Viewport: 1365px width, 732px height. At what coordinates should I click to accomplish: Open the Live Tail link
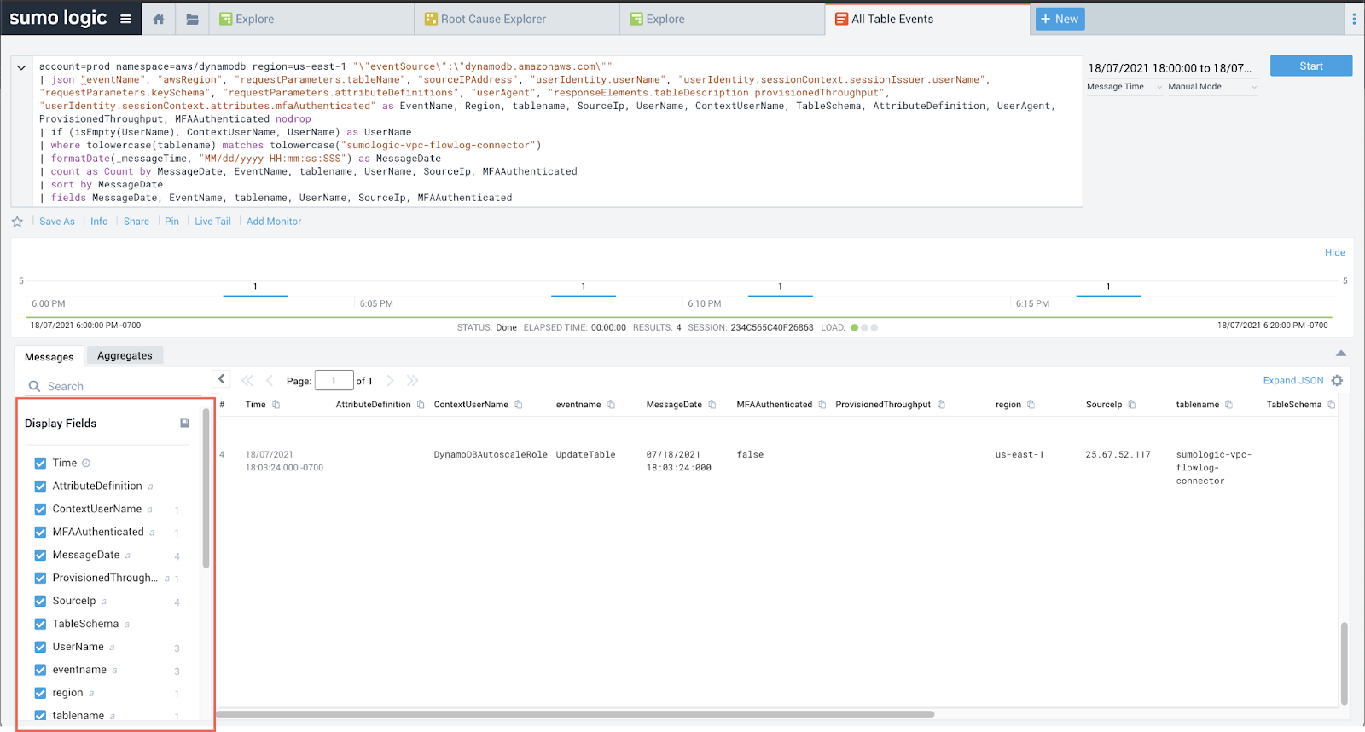pyautogui.click(x=212, y=222)
